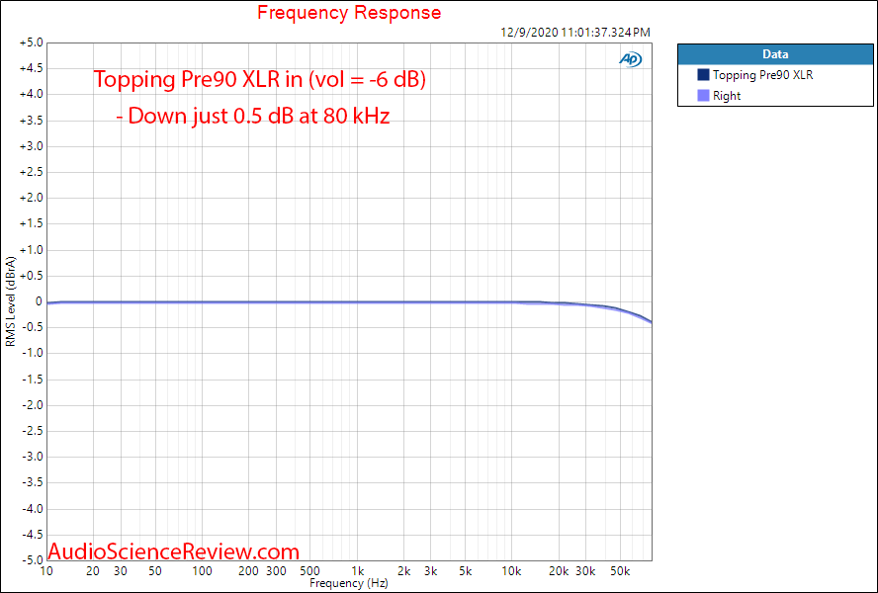The height and width of the screenshot is (593, 878).
Task: Click the 3k label on the frequency axis
Action: point(431,571)
